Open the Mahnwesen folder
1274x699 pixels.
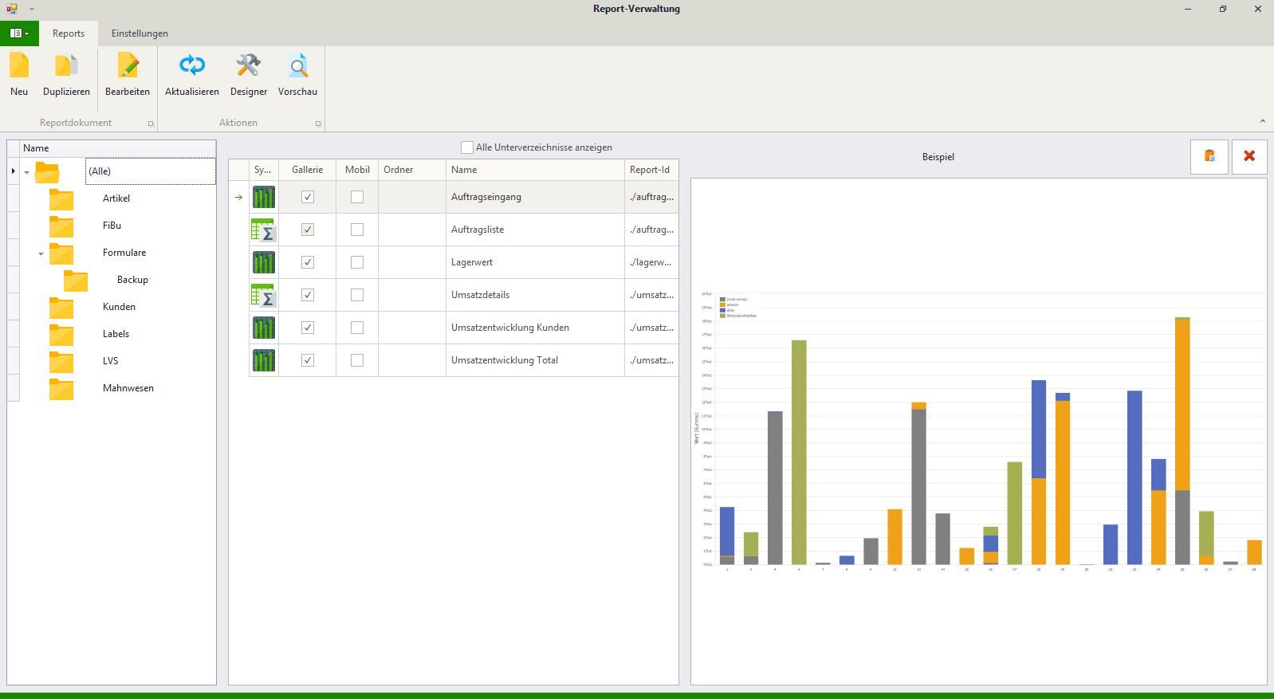pyautogui.click(x=128, y=388)
